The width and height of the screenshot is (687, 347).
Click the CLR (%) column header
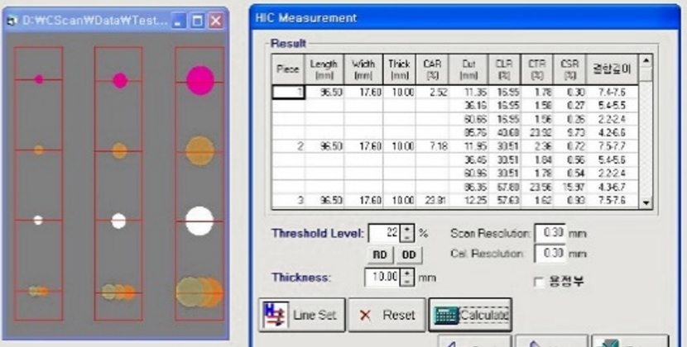504,69
